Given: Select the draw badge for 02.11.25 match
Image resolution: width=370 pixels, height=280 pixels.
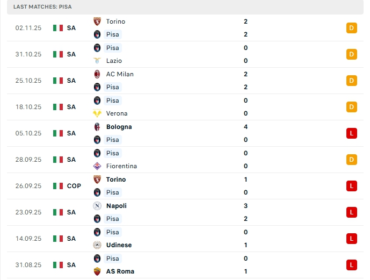Looking at the screenshot, I should (352, 28).
